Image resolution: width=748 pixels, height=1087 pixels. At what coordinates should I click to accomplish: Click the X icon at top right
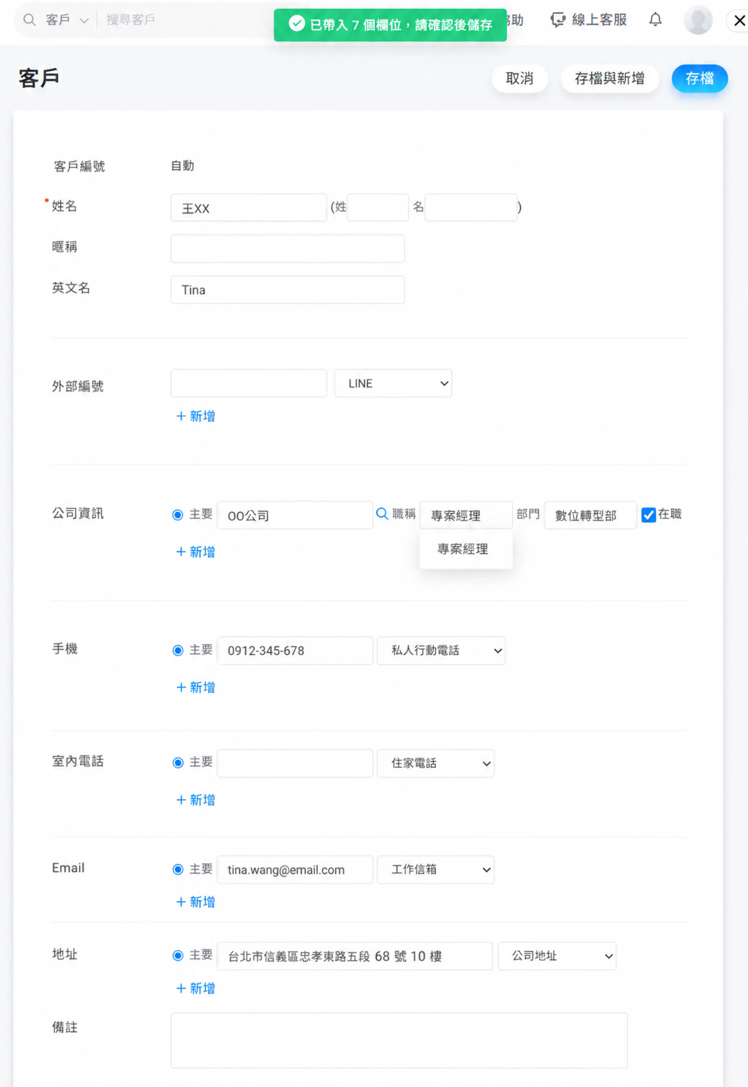[739, 20]
